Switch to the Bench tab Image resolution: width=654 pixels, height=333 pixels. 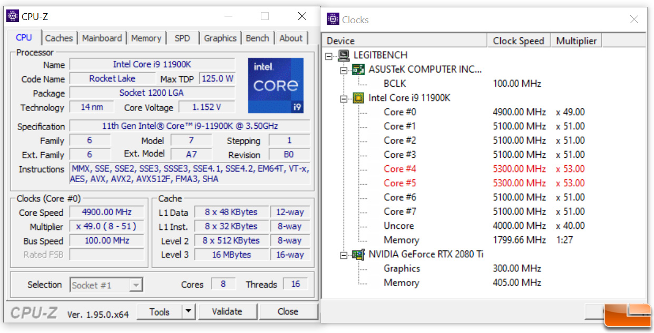pyautogui.click(x=258, y=38)
